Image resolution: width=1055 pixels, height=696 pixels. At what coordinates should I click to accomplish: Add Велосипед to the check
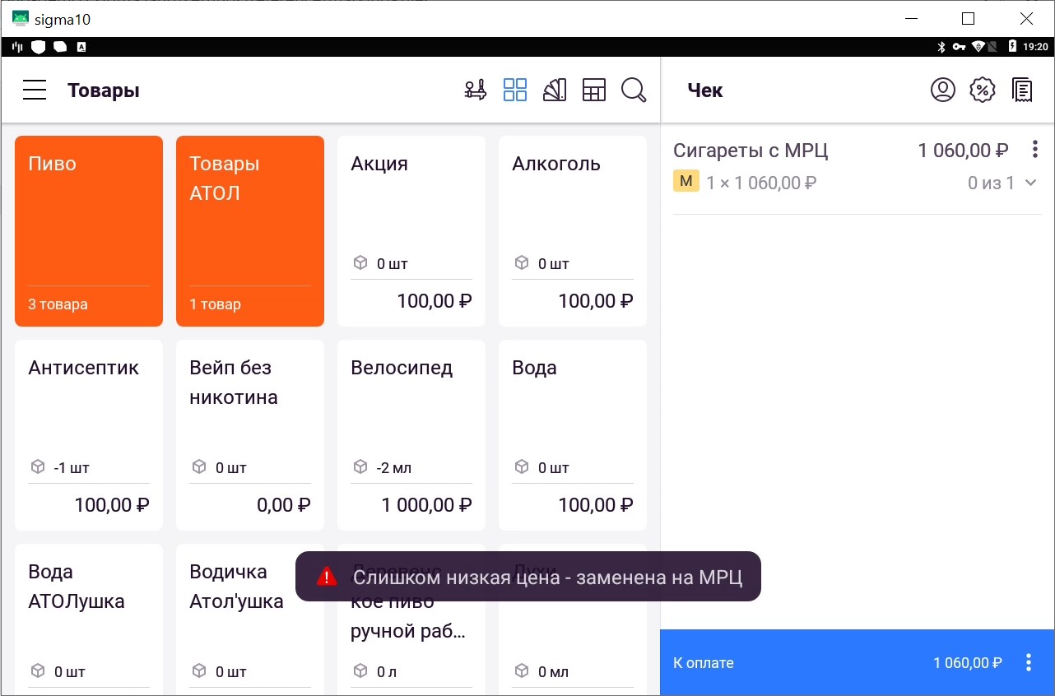click(x=411, y=435)
